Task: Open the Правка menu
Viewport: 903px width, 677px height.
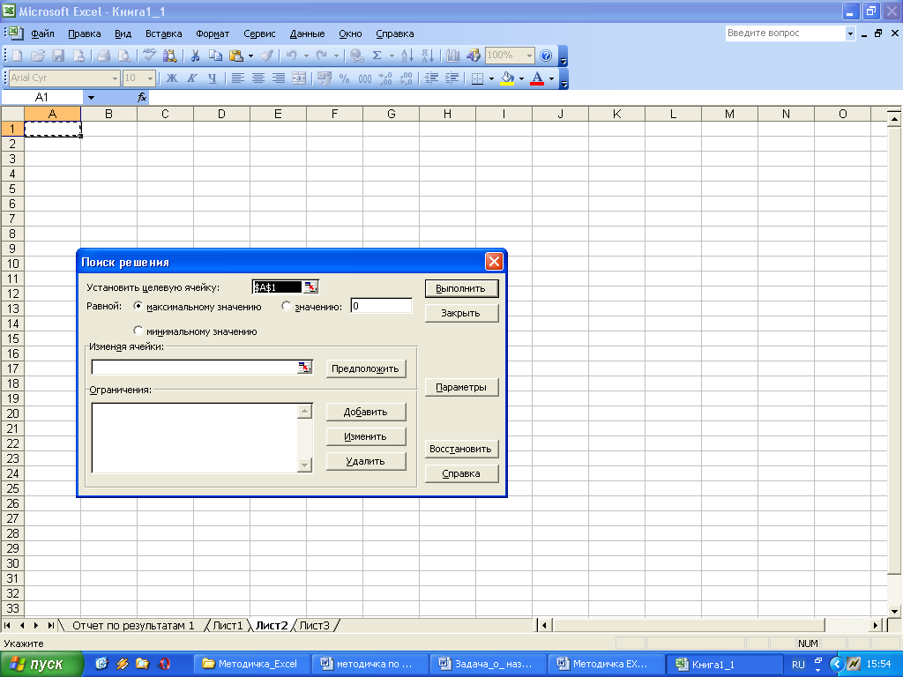Action: (84, 33)
